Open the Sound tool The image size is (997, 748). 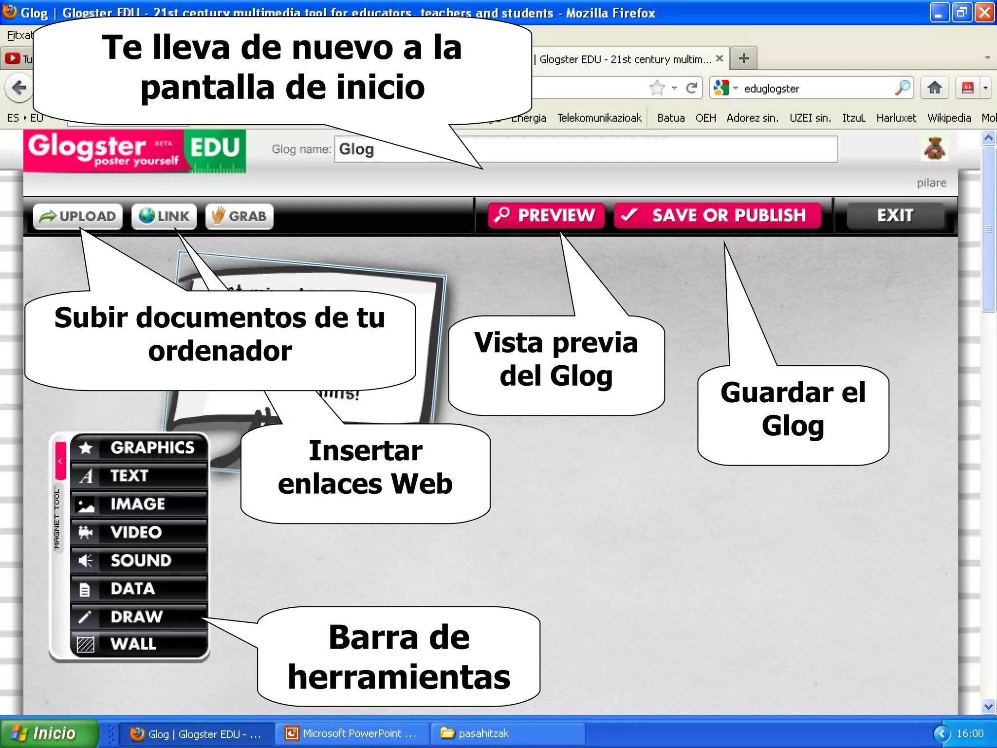coord(139,561)
